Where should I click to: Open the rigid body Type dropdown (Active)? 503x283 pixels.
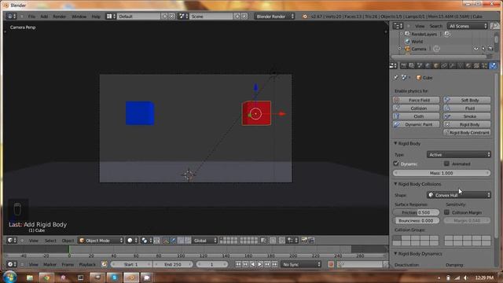(459, 155)
